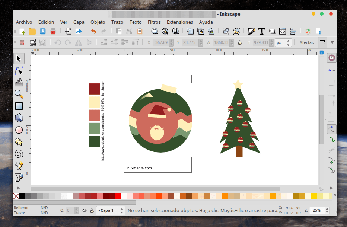Screen dimensions: 347x227
Task: Duplicate the selection via toolbar
Action: pos(190,31)
